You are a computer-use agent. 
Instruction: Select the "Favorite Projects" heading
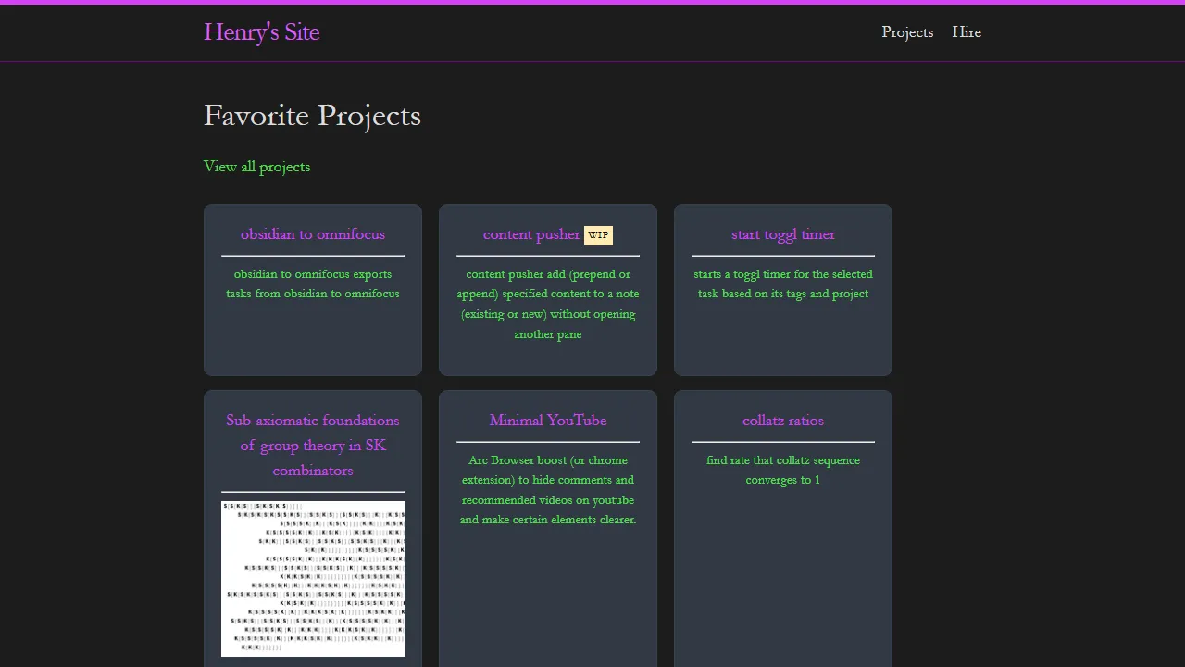(x=312, y=116)
